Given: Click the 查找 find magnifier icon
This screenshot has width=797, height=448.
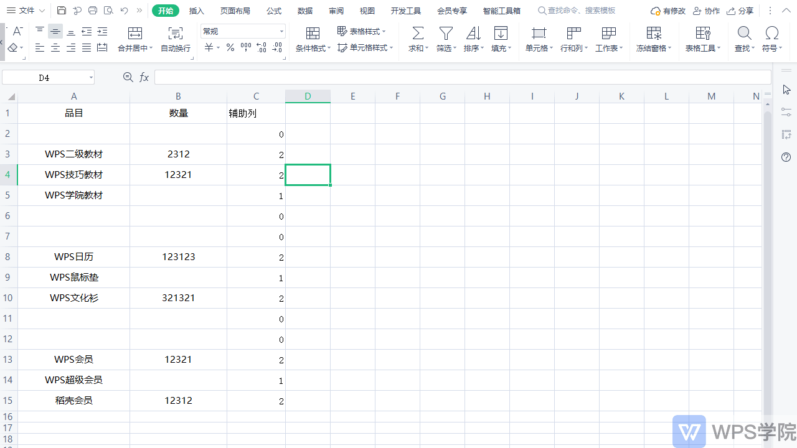Looking at the screenshot, I should (743, 34).
